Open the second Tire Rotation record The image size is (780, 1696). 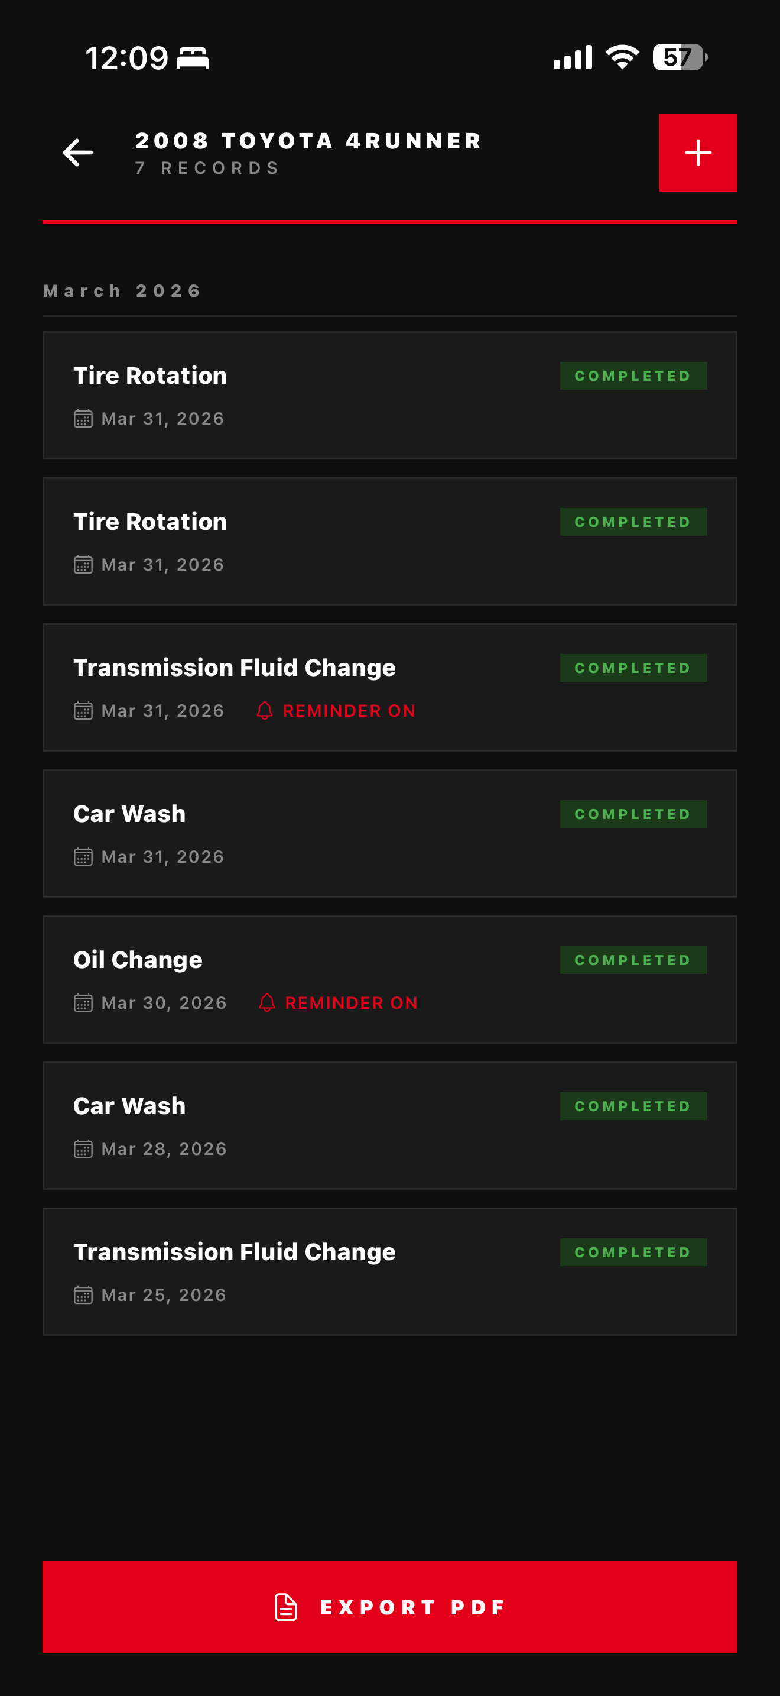point(390,541)
